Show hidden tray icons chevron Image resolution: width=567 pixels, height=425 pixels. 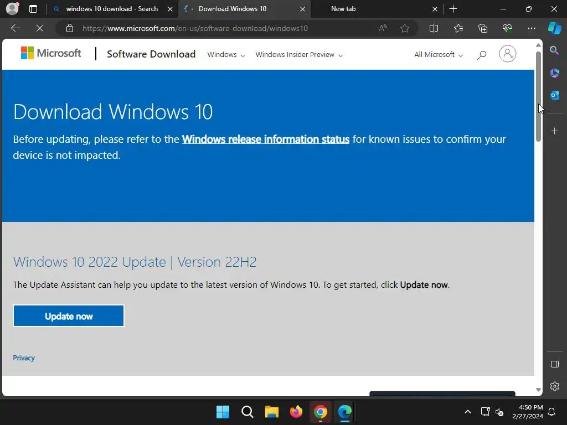tap(467, 412)
